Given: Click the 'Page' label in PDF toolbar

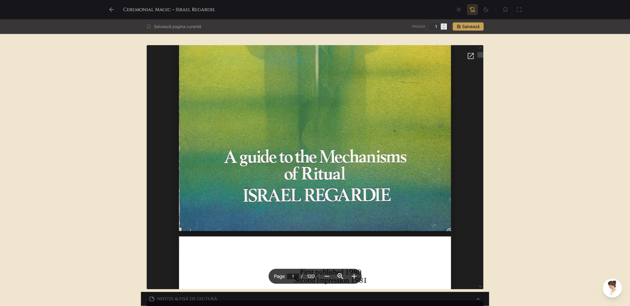Looking at the screenshot, I should tap(279, 277).
